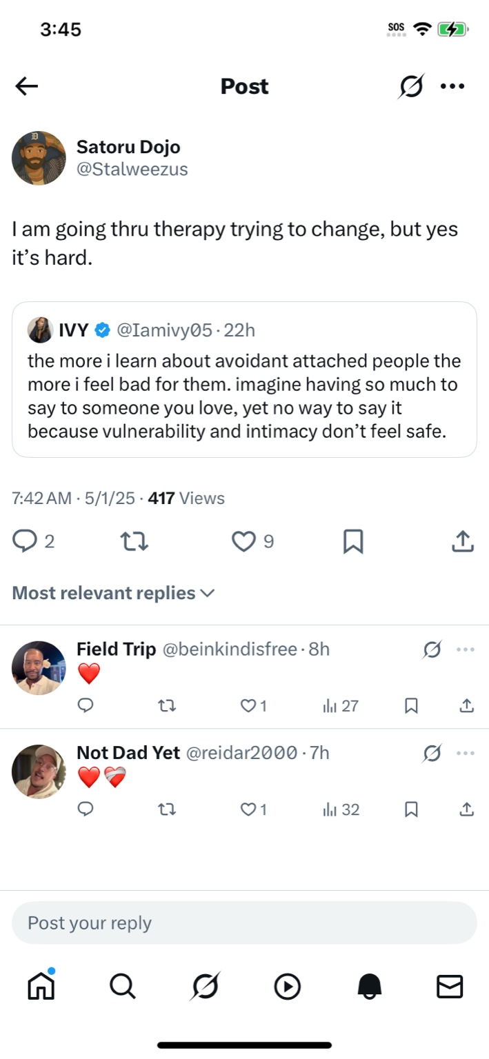Open the three-dot more options in header
Screen dimensions: 489x1059
(452, 87)
